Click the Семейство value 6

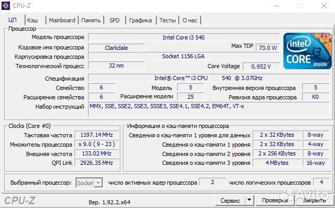102,87
